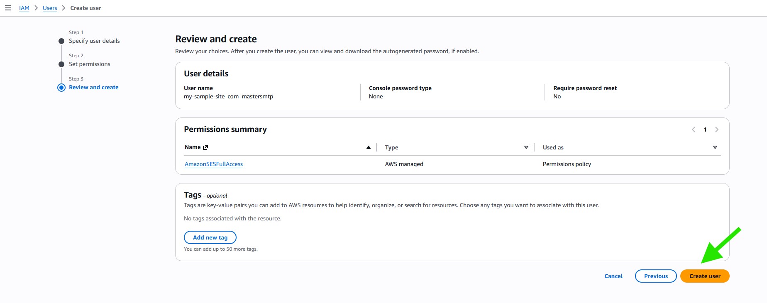The image size is (767, 303).
Task: Click the Add new tag button
Action: click(210, 237)
